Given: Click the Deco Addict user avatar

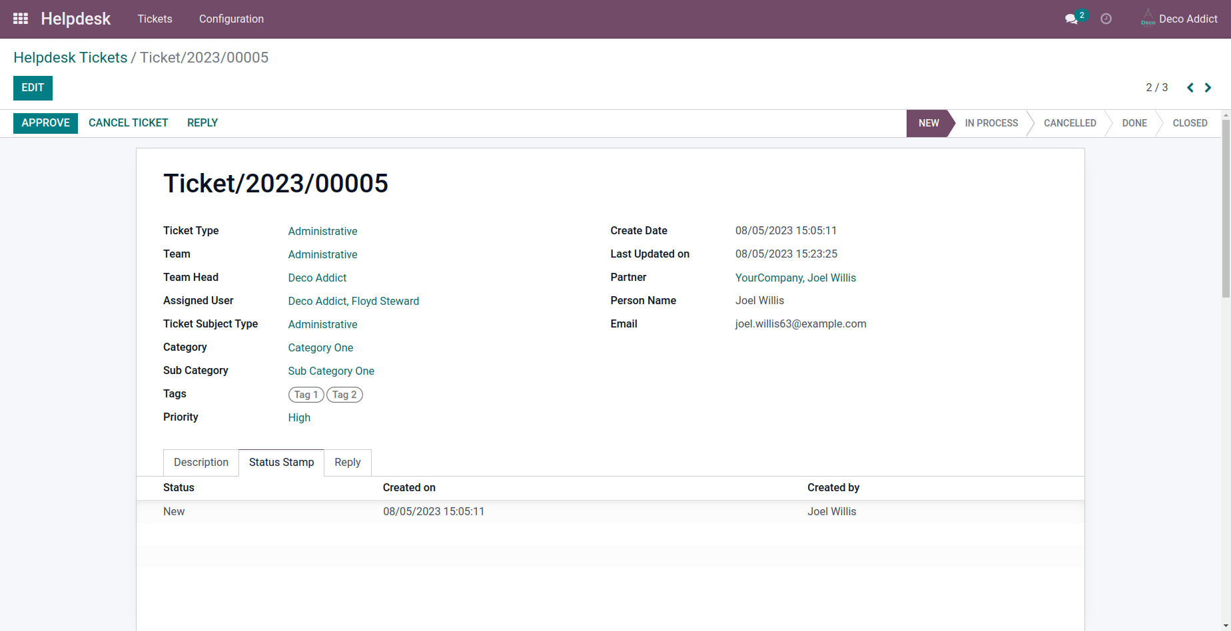Looking at the screenshot, I should (1148, 18).
